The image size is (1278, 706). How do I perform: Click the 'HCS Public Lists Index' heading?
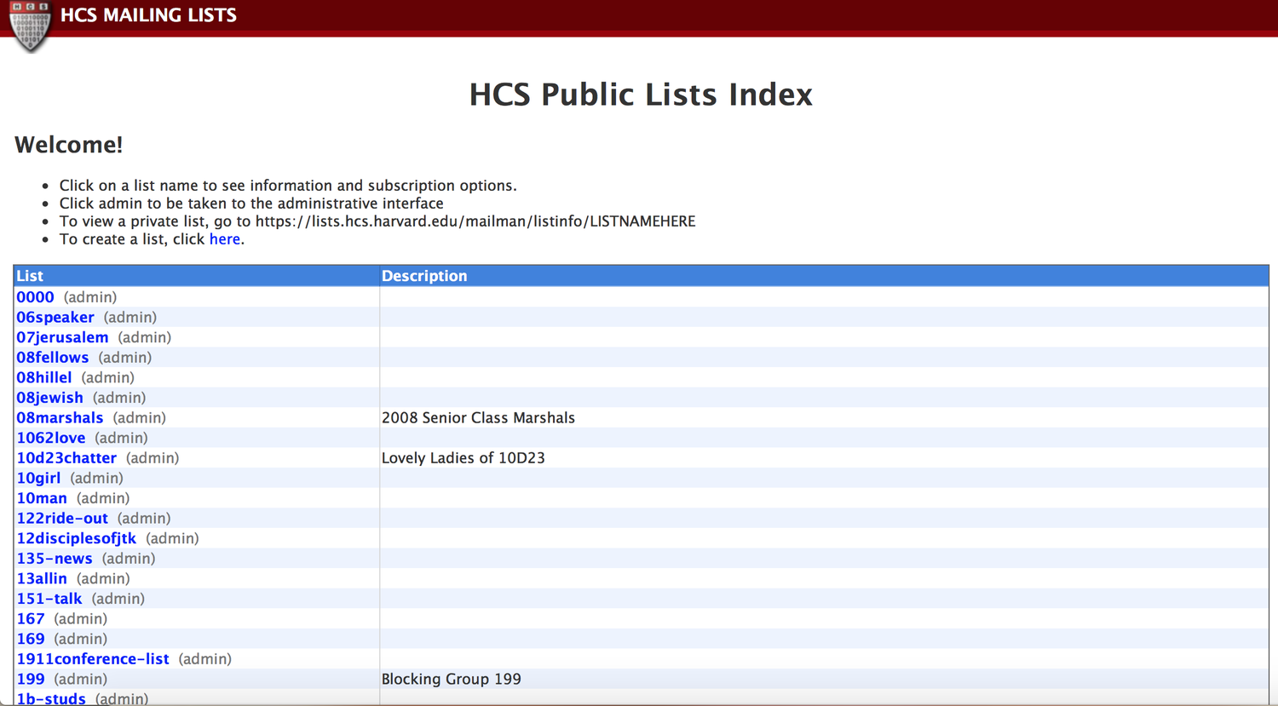(x=641, y=95)
